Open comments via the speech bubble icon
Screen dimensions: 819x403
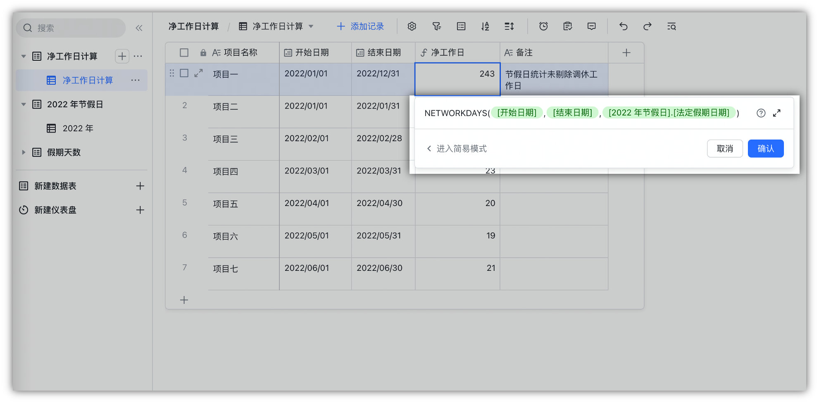(591, 26)
